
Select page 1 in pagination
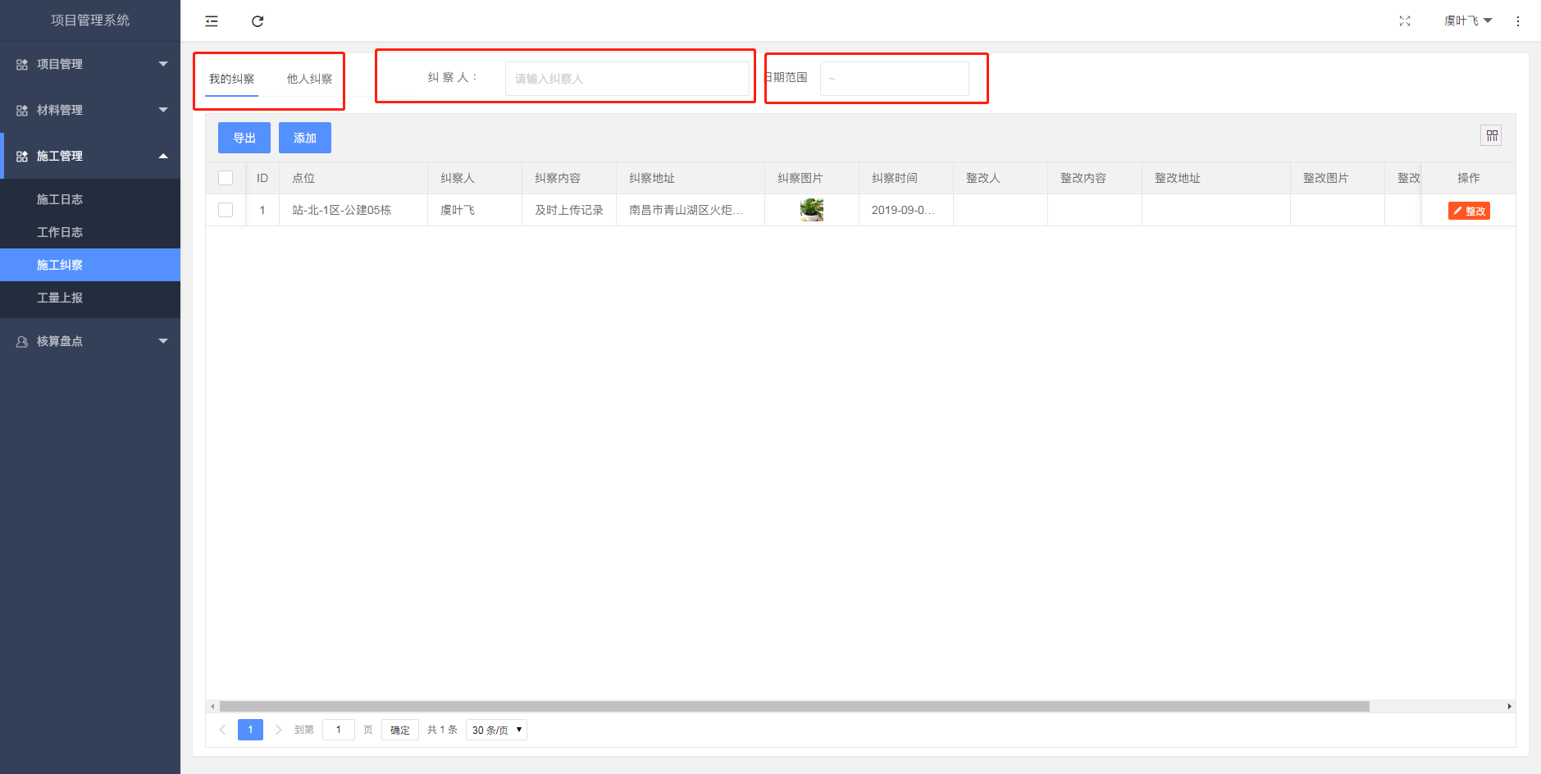click(x=250, y=730)
